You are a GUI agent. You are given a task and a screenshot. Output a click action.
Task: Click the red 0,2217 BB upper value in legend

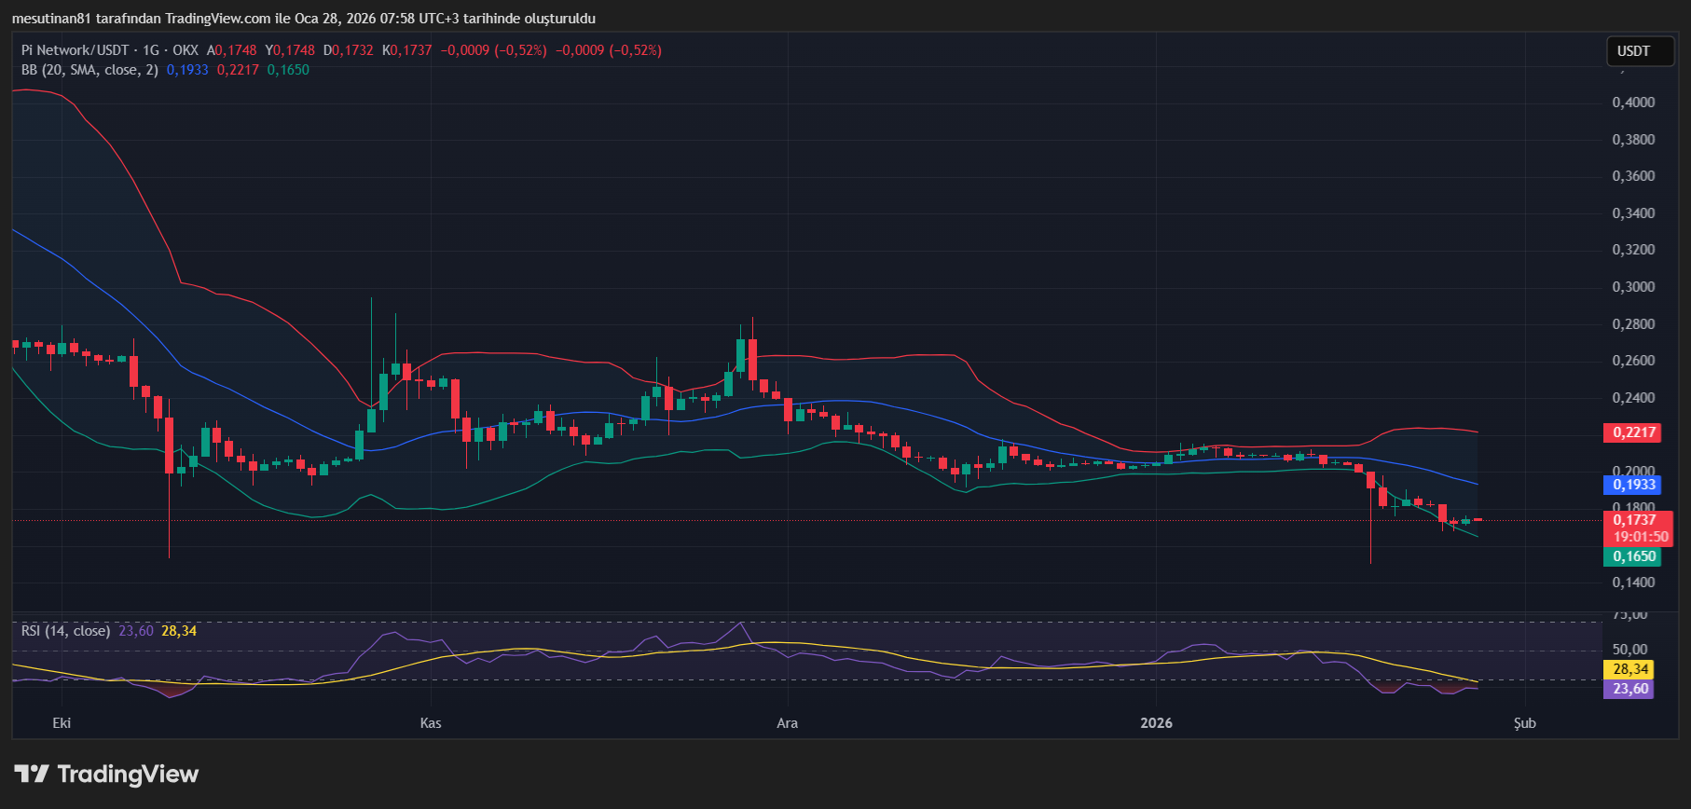(238, 70)
